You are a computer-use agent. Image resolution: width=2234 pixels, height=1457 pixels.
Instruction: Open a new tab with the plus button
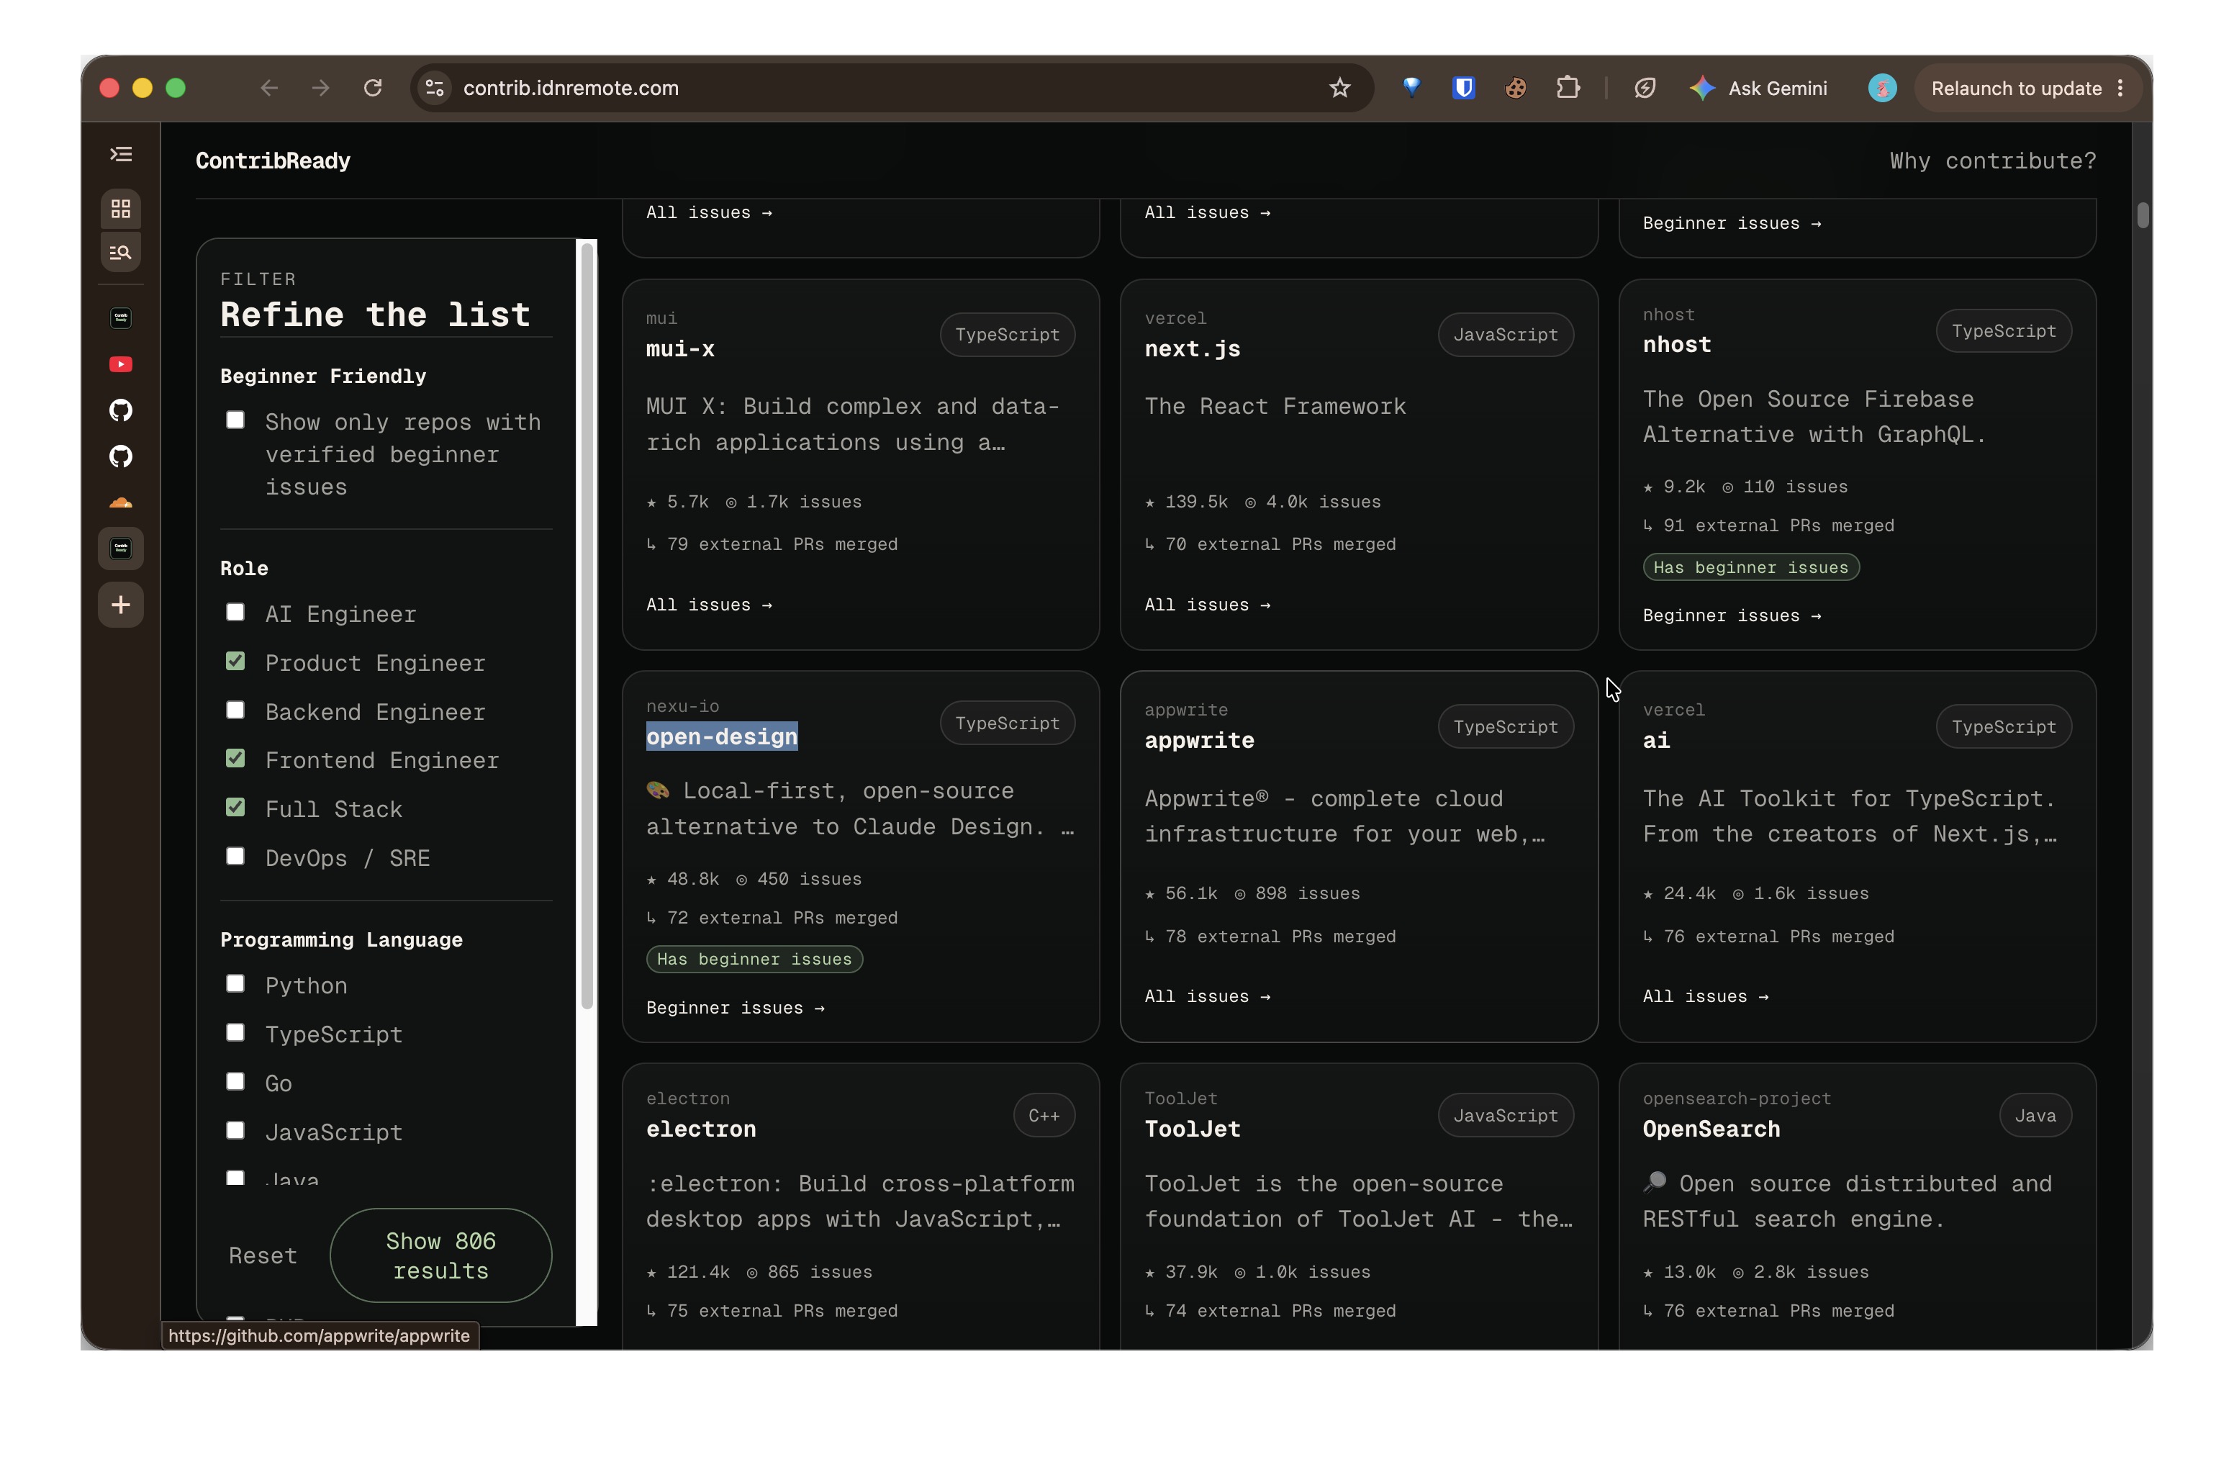pyautogui.click(x=121, y=605)
